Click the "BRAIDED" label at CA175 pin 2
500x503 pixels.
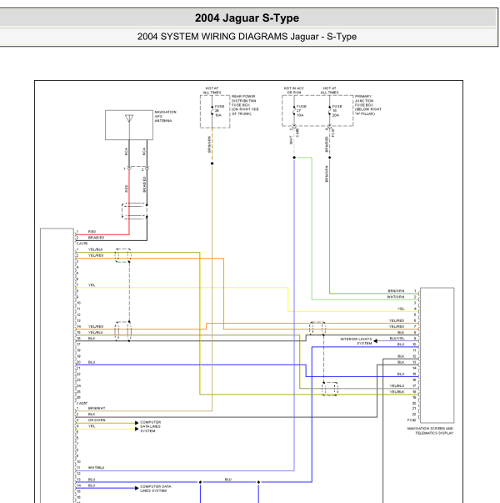(96, 238)
